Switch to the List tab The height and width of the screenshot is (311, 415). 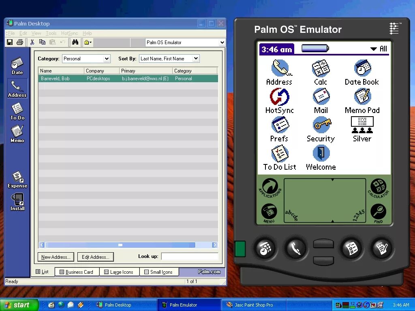coord(42,272)
